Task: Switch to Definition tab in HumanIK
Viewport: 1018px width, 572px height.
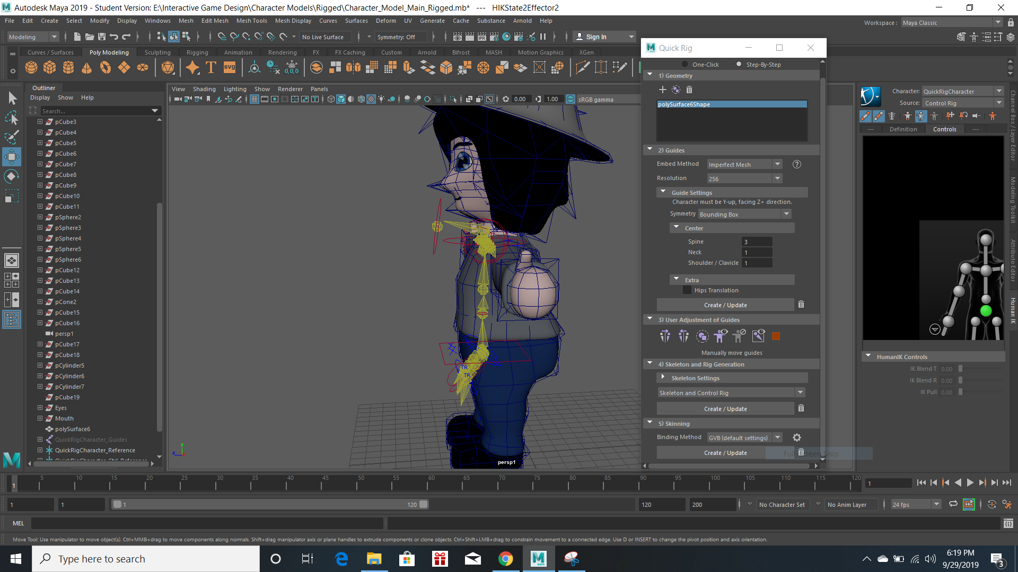Action: coord(903,129)
